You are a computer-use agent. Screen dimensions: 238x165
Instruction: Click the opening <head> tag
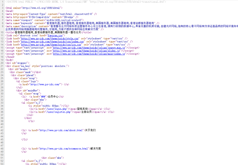tap(9, 11)
